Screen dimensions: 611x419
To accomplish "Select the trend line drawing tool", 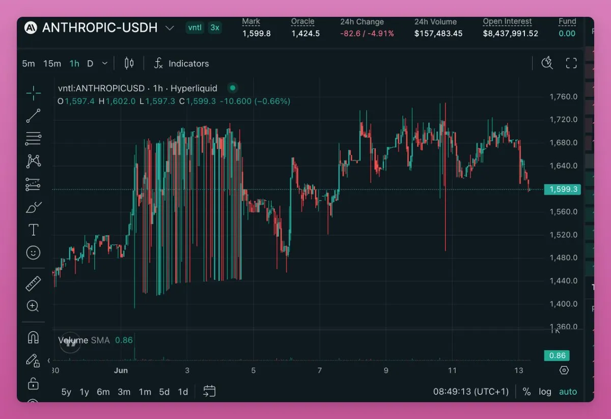I will 33,116.
